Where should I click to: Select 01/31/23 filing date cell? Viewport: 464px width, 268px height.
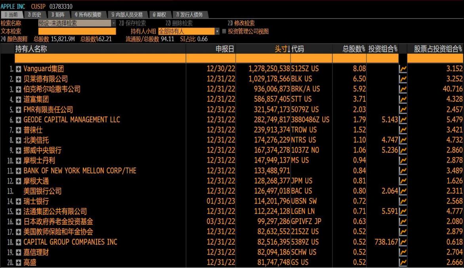pyautogui.click(x=221, y=201)
